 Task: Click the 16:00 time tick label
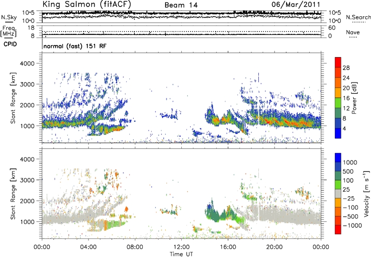(228, 247)
